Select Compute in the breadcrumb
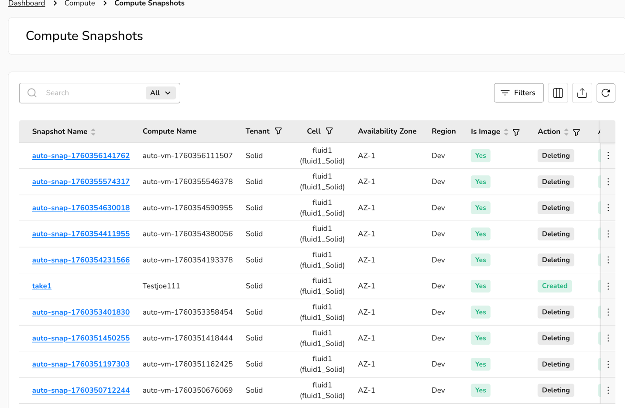This screenshot has width=625, height=408. point(79,3)
